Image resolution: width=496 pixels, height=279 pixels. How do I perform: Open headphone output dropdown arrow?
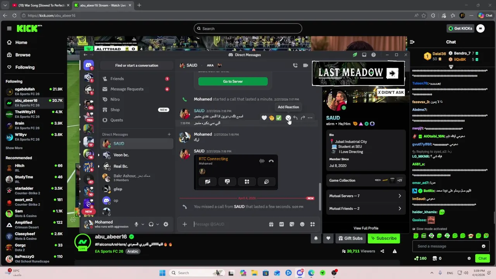pyautogui.click(x=157, y=224)
